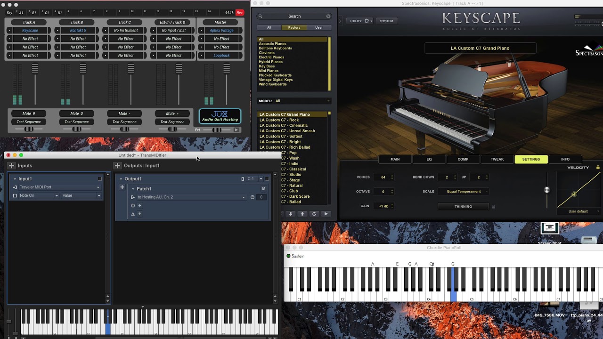
Task: Switch to the MAIN tab in Keyscape
Action: click(x=395, y=159)
